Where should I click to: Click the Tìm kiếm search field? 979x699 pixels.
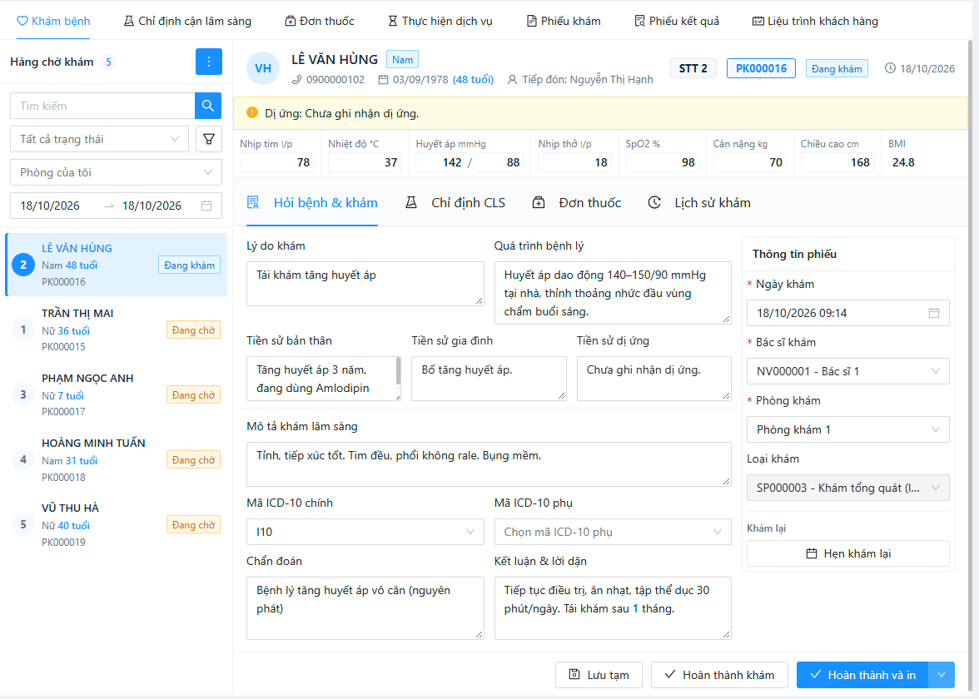(x=102, y=107)
